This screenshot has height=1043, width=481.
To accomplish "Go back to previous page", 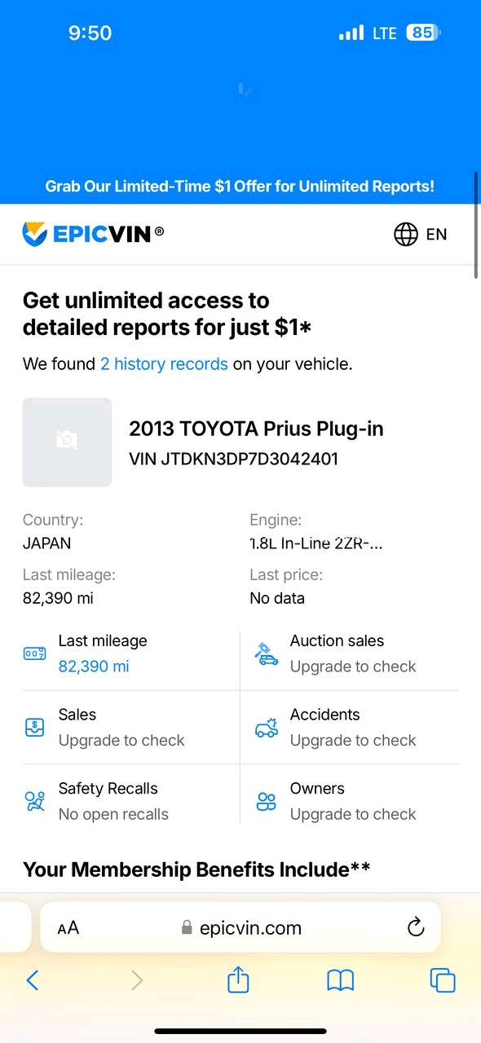I will click(x=33, y=980).
